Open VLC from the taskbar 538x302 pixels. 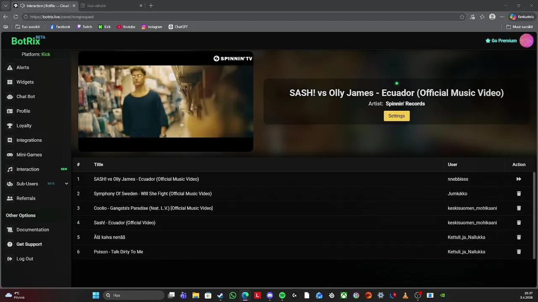pyautogui.click(x=405, y=295)
